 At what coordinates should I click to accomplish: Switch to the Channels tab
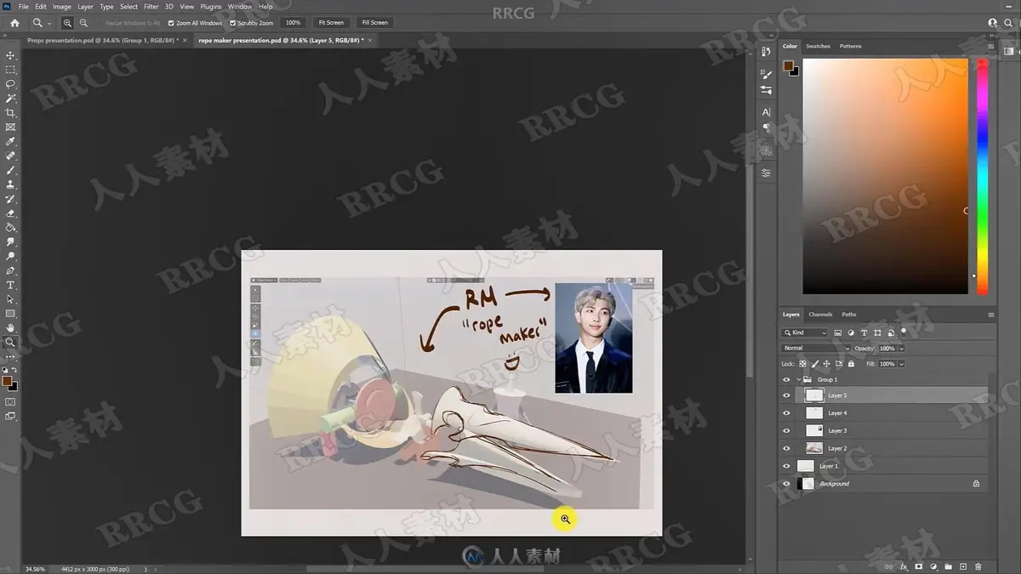click(x=820, y=315)
